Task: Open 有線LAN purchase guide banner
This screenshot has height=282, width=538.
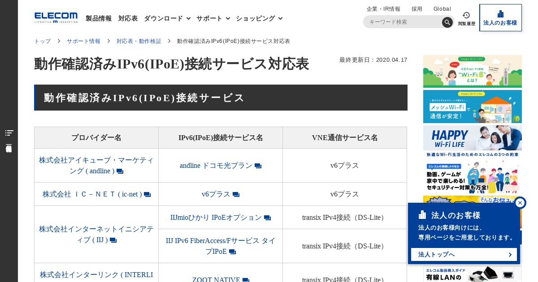Action: tap(473, 274)
